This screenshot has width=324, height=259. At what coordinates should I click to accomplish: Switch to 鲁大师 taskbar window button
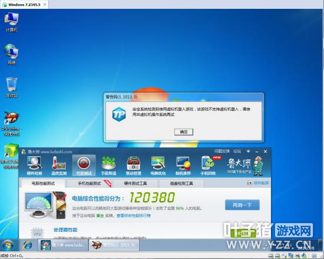63,245
